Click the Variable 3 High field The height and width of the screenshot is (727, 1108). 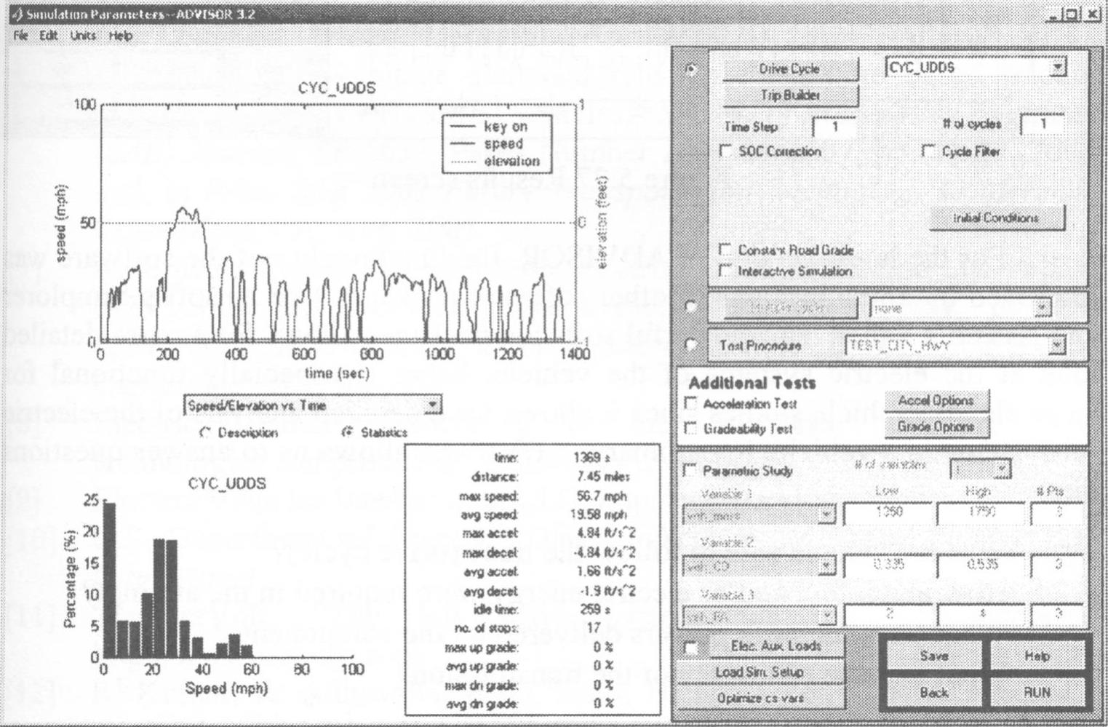981,616
